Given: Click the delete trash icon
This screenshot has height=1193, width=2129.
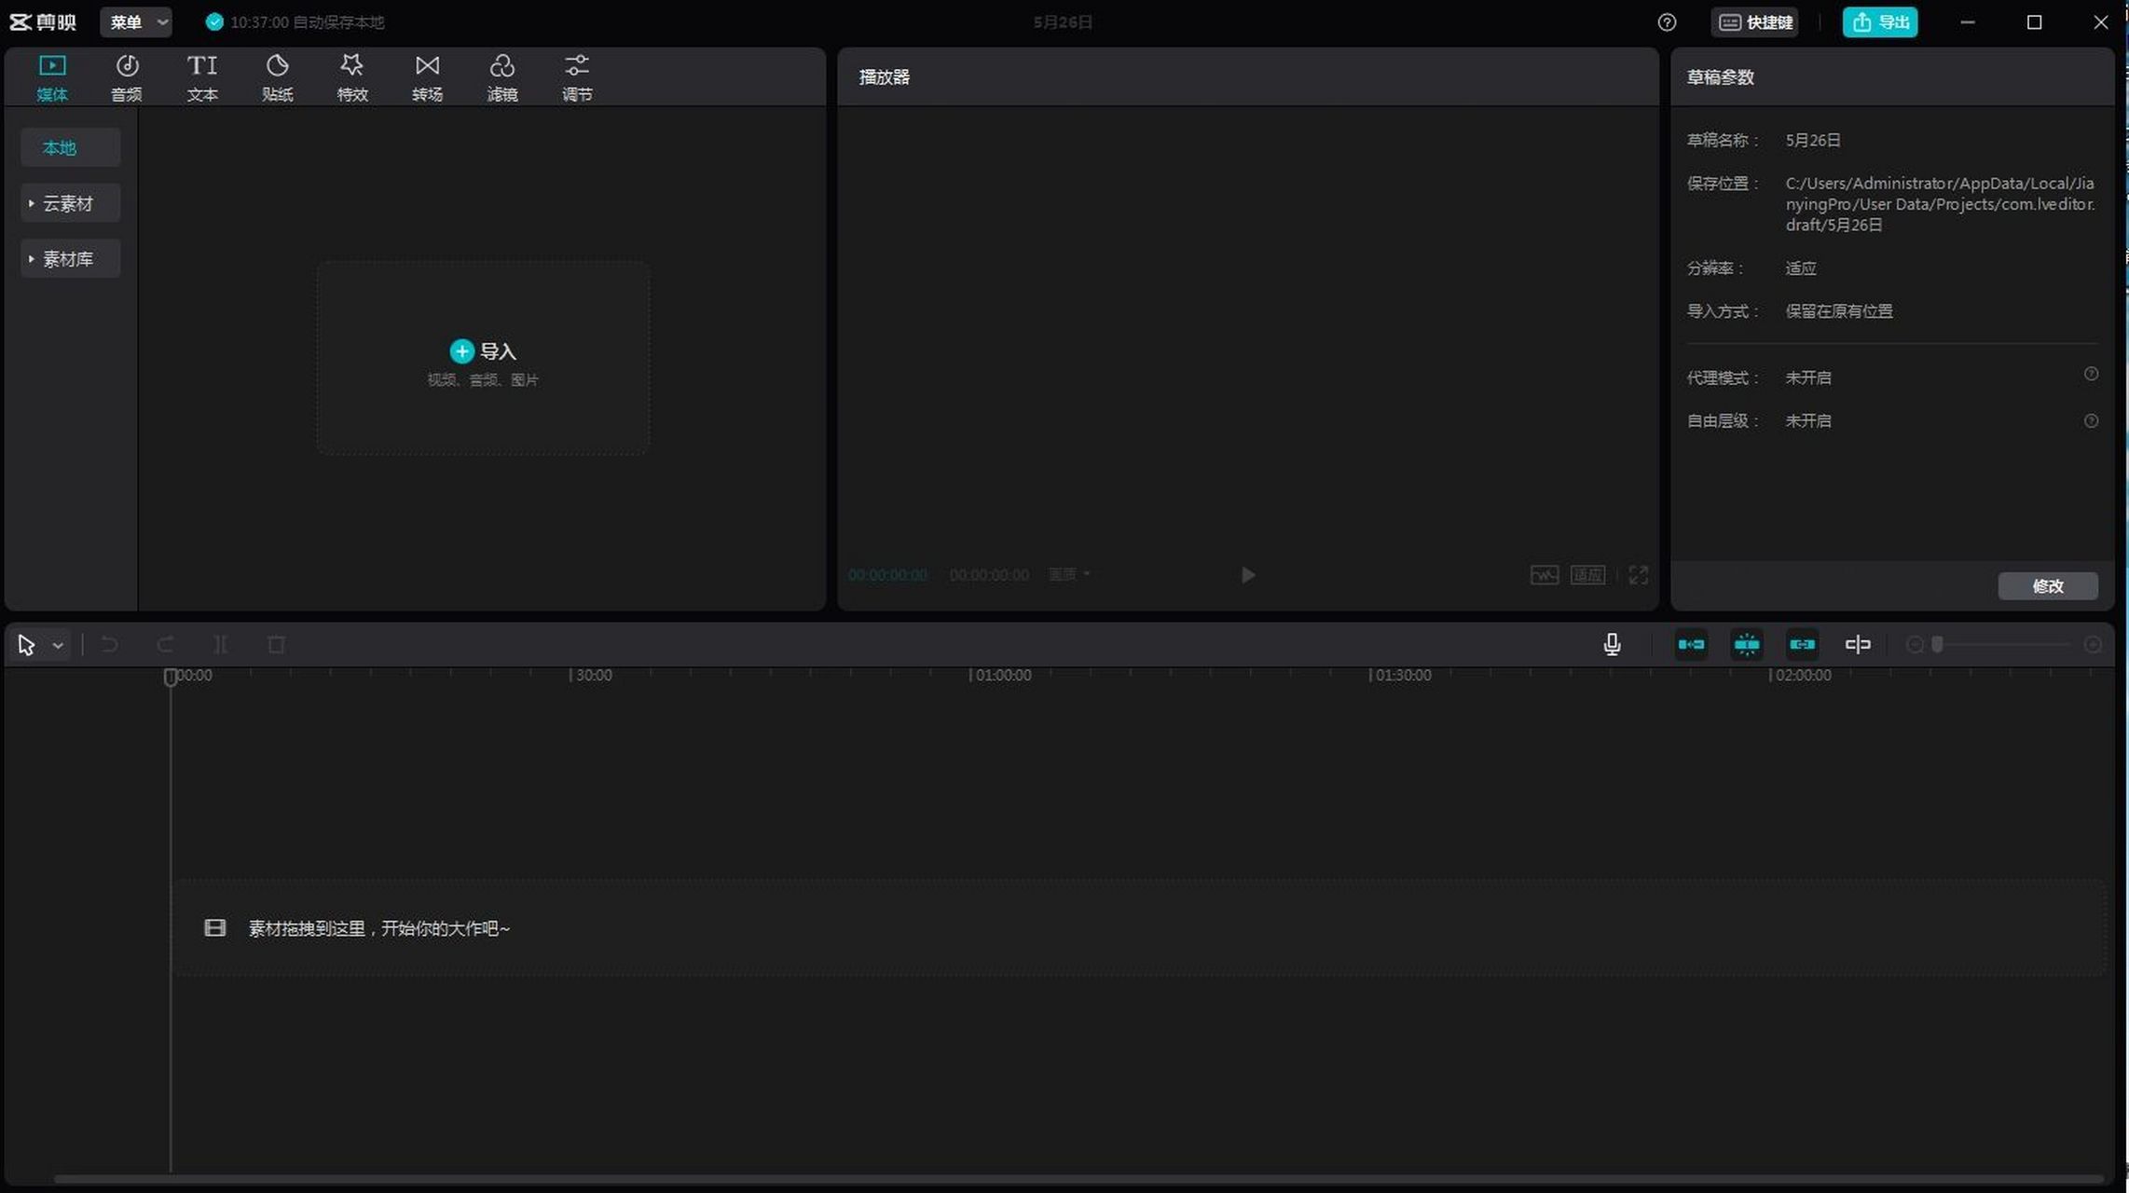Looking at the screenshot, I should pos(276,645).
